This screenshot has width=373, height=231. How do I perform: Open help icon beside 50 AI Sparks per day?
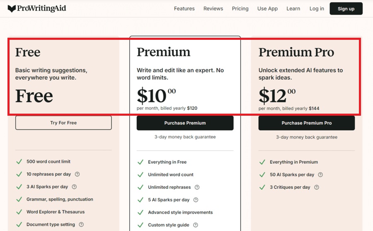click(x=320, y=175)
